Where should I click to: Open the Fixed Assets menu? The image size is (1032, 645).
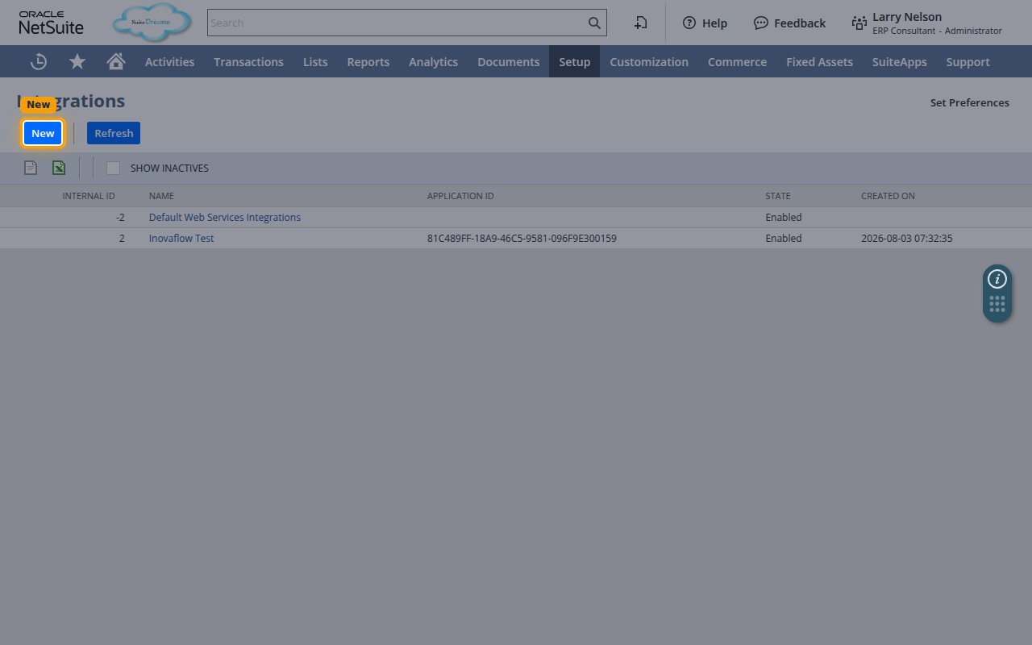(x=819, y=61)
